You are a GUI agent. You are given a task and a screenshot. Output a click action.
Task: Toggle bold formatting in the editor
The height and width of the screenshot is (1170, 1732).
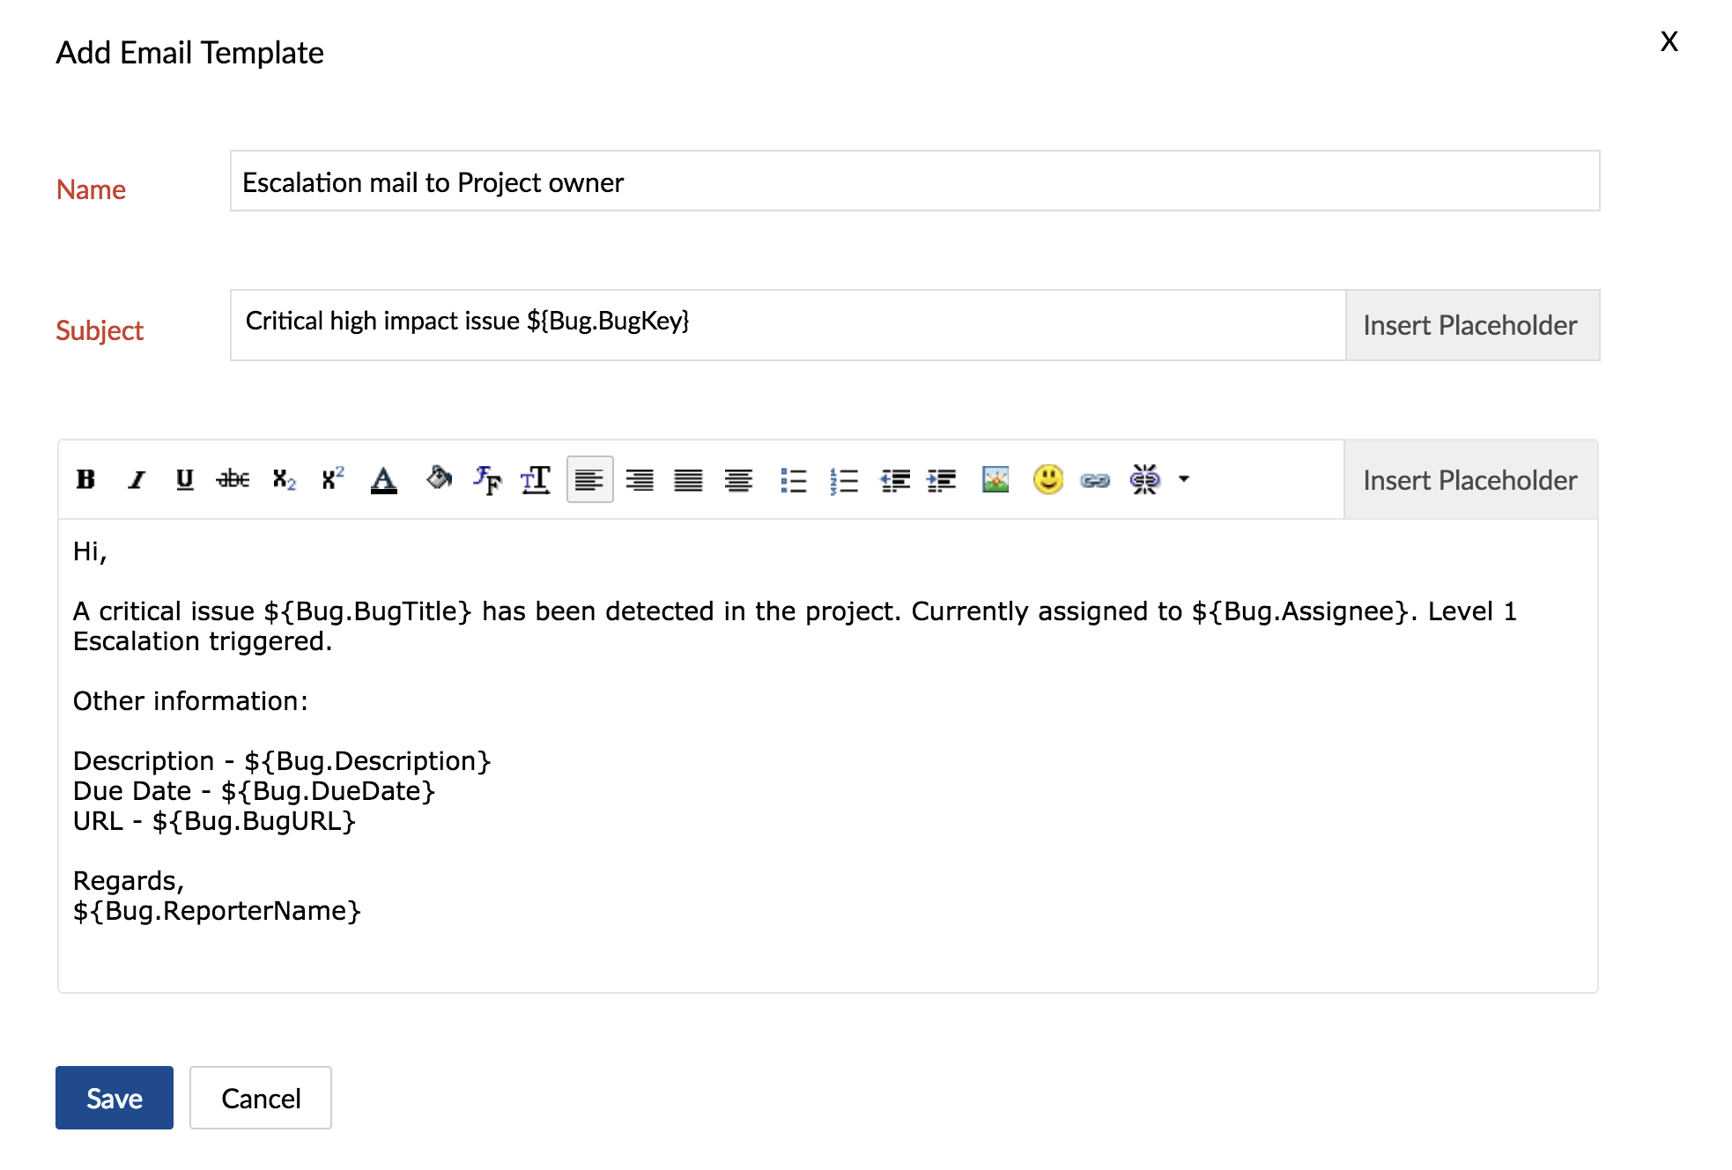pyautogui.click(x=85, y=479)
